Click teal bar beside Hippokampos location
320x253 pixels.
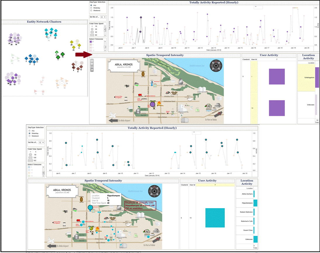255,203
